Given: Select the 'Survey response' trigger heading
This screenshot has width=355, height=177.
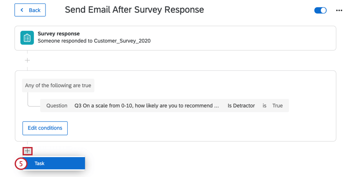Looking at the screenshot, I should (x=58, y=34).
